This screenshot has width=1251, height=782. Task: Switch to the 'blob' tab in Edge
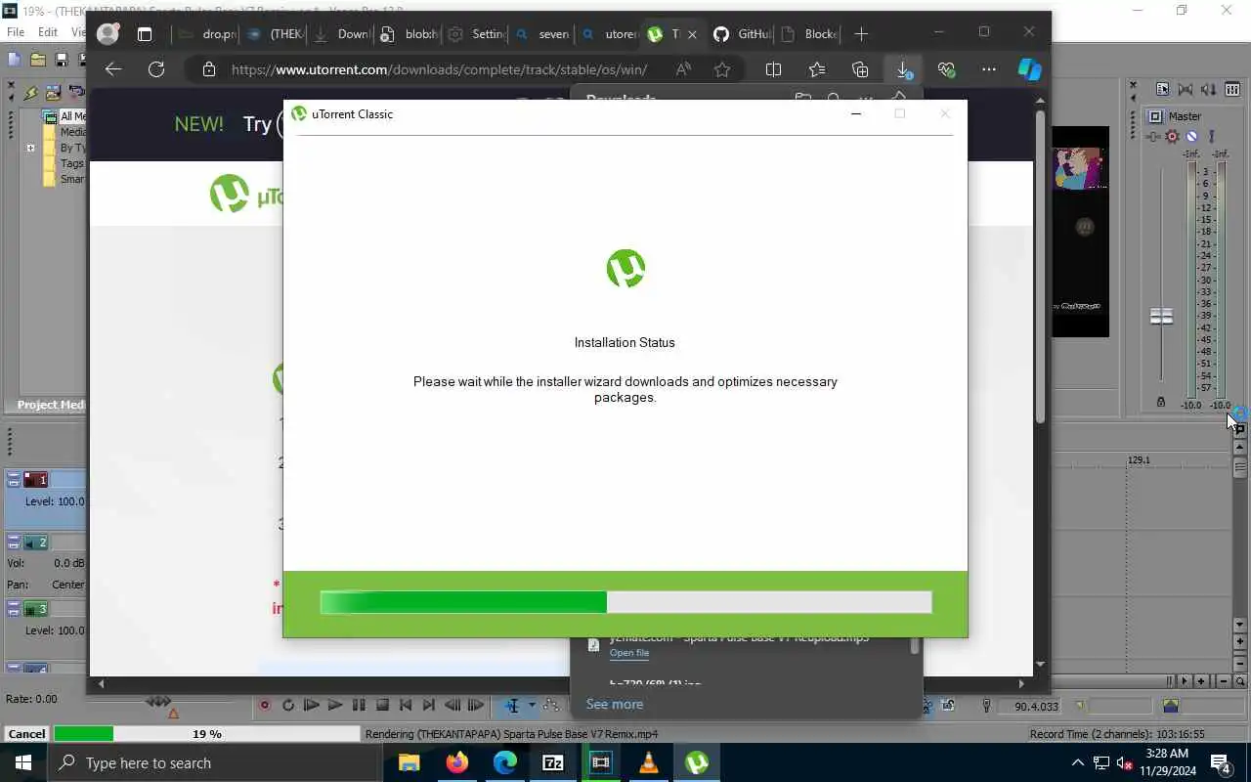point(410,34)
